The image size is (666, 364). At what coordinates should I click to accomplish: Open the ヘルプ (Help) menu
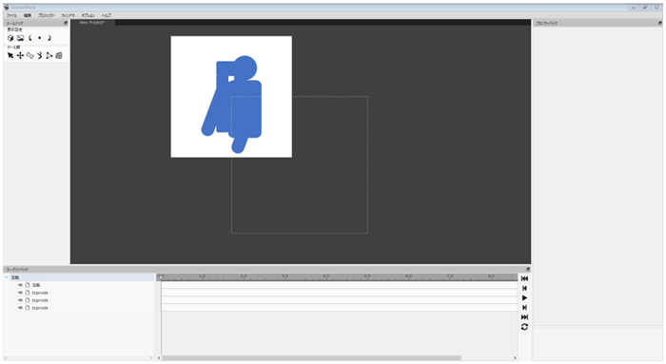[x=107, y=15]
